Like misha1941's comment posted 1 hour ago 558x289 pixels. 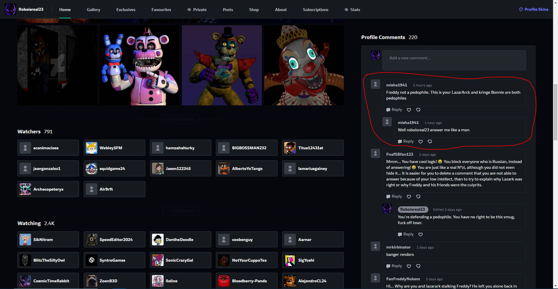[421, 141]
